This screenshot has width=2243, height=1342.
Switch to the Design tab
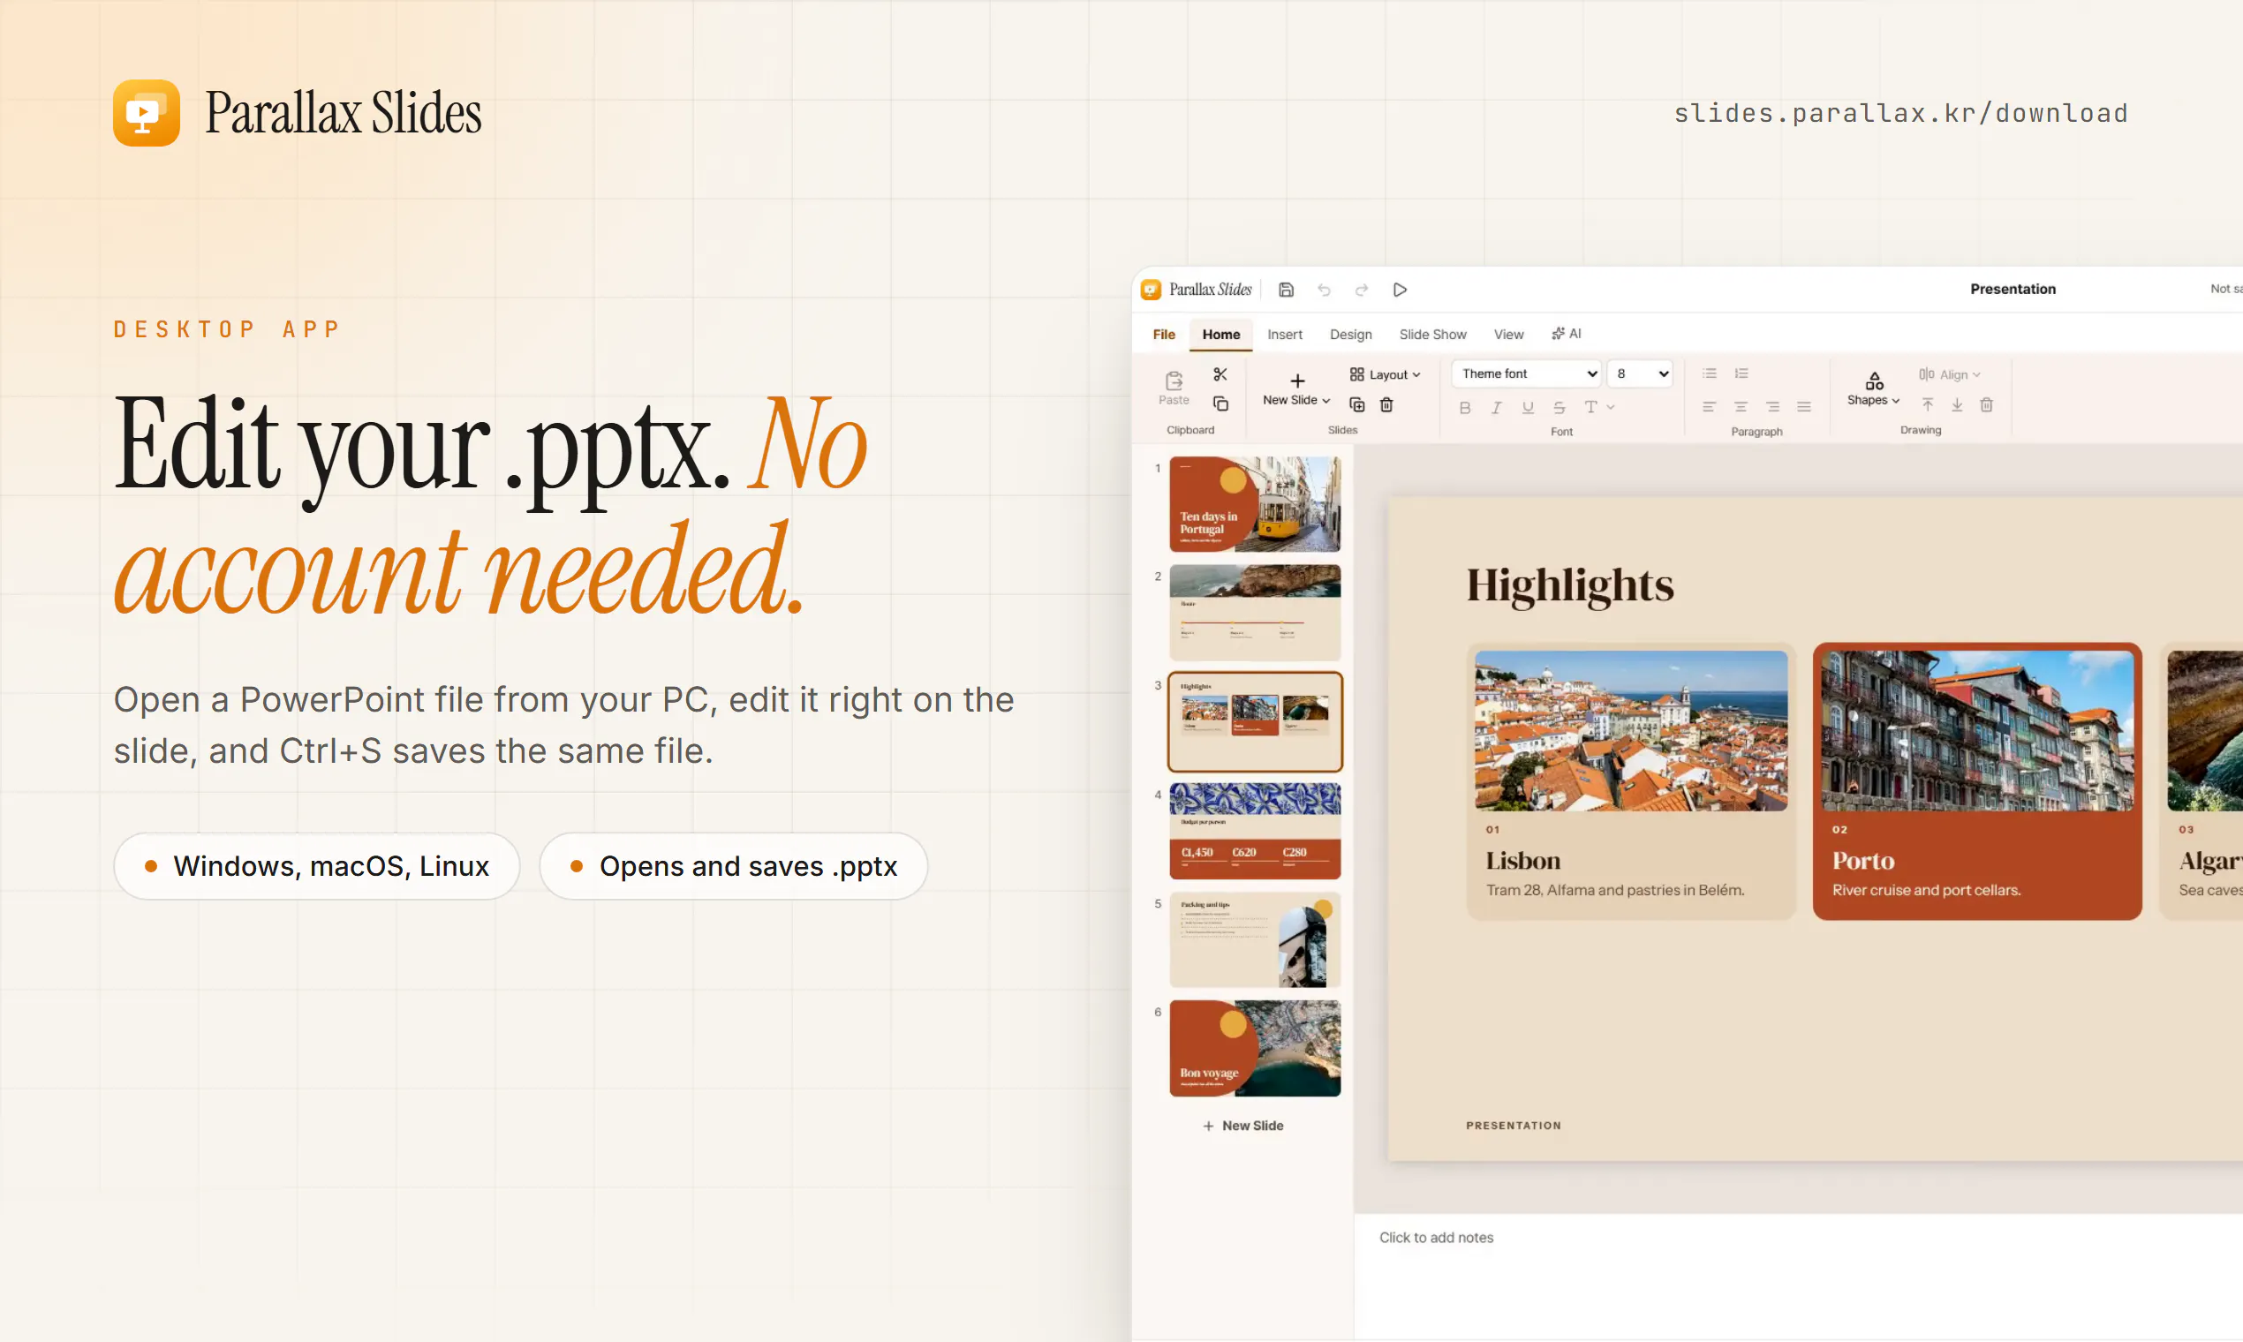pos(1350,335)
